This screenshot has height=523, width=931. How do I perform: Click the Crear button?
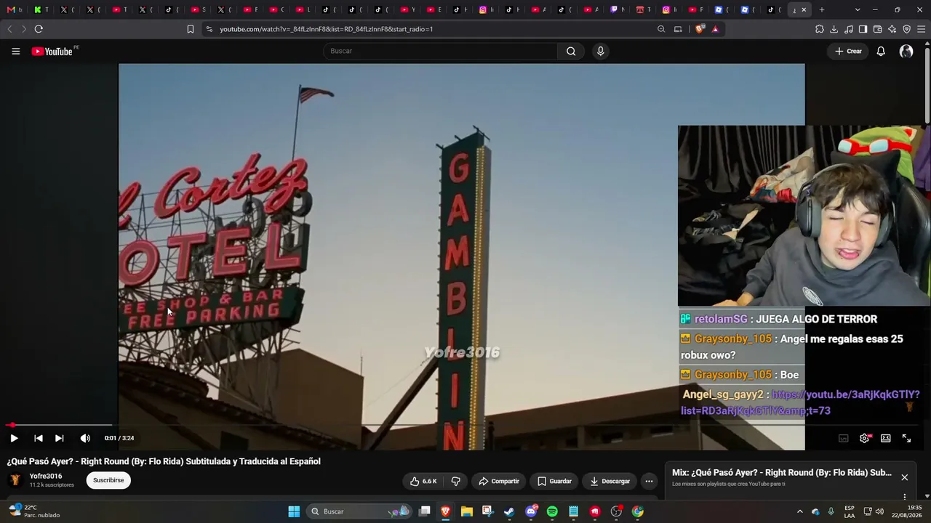(848, 51)
